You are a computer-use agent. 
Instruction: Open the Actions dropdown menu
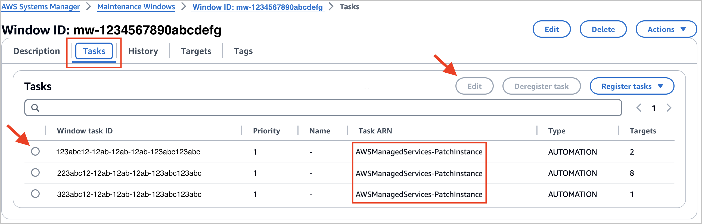point(666,29)
